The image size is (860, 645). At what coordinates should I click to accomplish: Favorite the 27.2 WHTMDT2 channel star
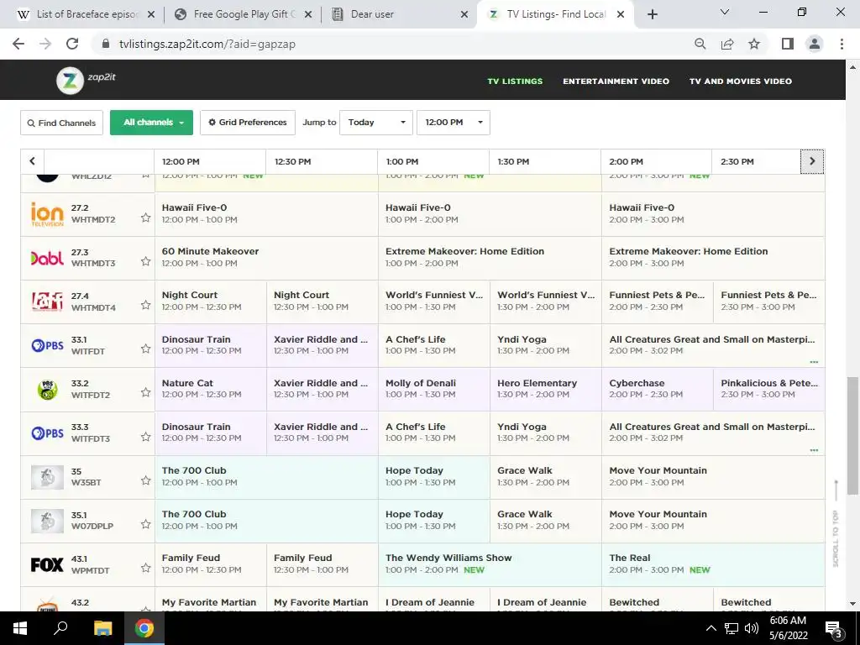click(x=145, y=218)
